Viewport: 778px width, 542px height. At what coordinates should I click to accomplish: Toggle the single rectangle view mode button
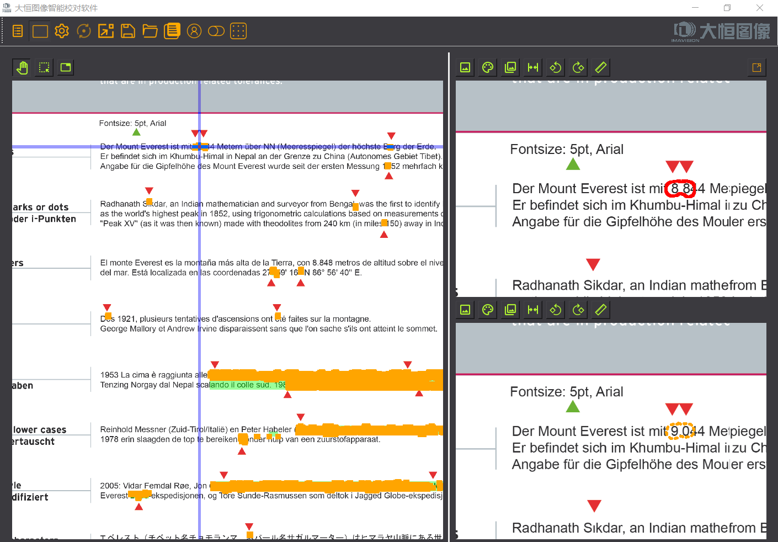[x=40, y=31]
